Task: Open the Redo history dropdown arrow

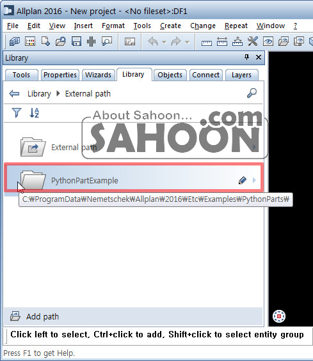Action: (x=188, y=42)
